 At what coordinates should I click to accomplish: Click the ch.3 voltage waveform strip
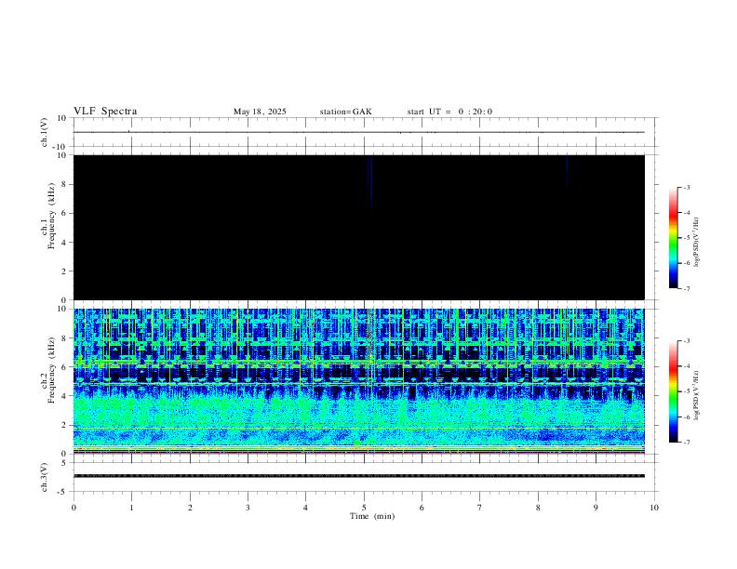point(358,476)
